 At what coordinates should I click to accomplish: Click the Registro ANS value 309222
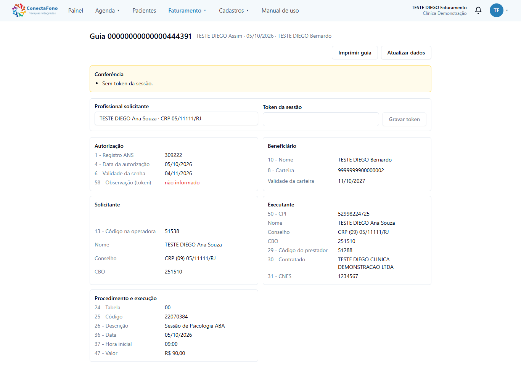(x=174, y=155)
